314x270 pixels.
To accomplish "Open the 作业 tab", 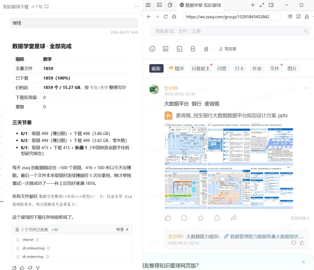I will click(x=257, y=69).
